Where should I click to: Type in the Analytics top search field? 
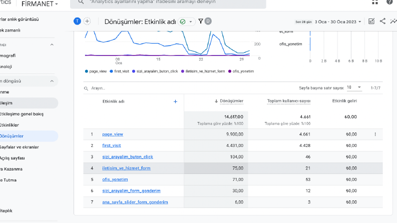click(x=168, y=2)
